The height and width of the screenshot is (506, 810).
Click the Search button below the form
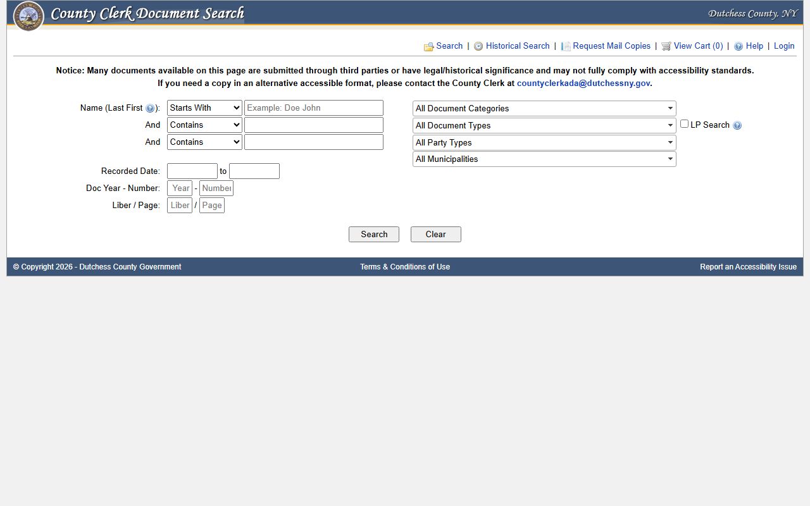pyautogui.click(x=374, y=234)
